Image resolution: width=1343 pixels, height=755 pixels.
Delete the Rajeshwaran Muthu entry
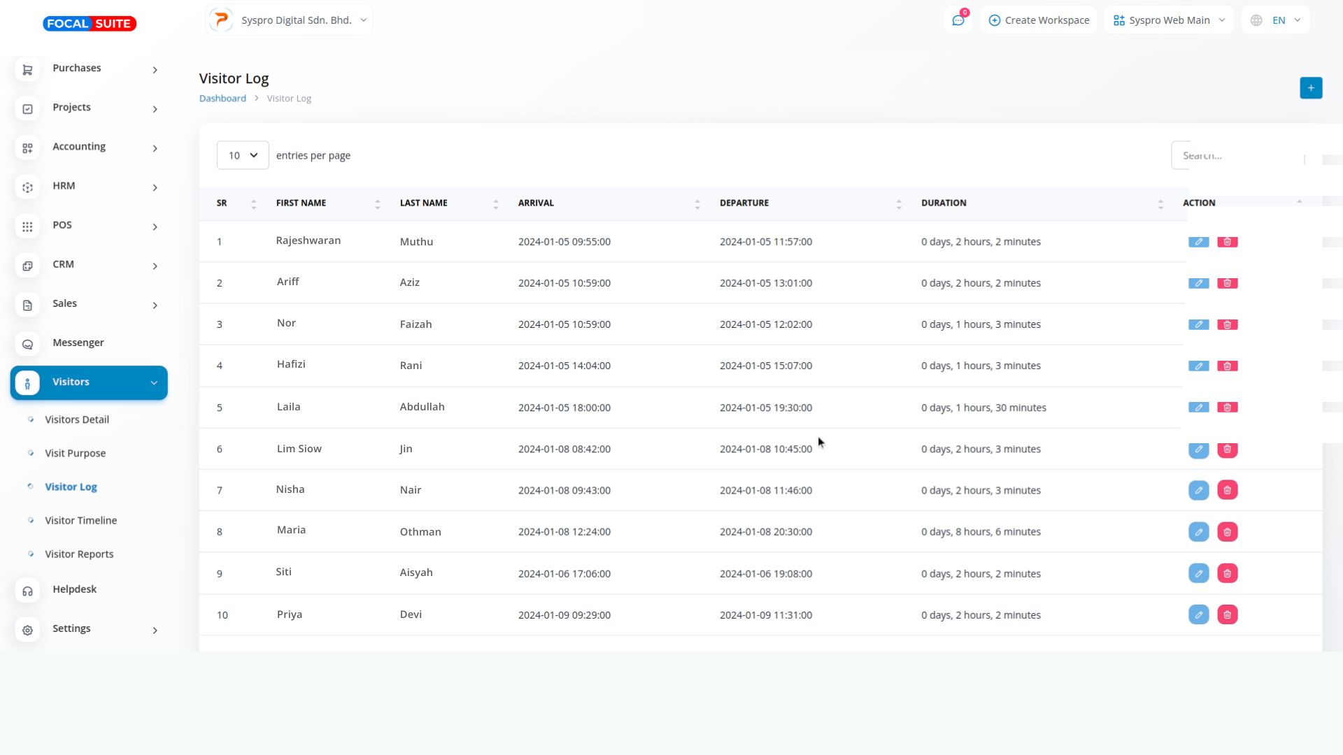[x=1227, y=242]
